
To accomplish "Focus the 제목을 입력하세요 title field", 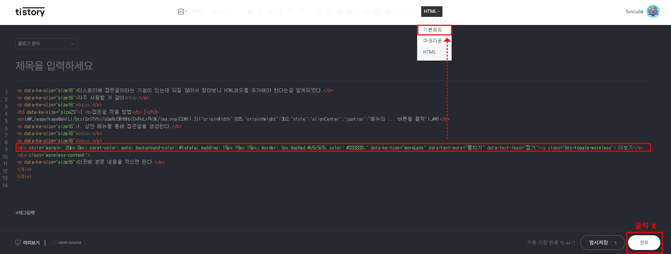I will pyautogui.click(x=54, y=66).
